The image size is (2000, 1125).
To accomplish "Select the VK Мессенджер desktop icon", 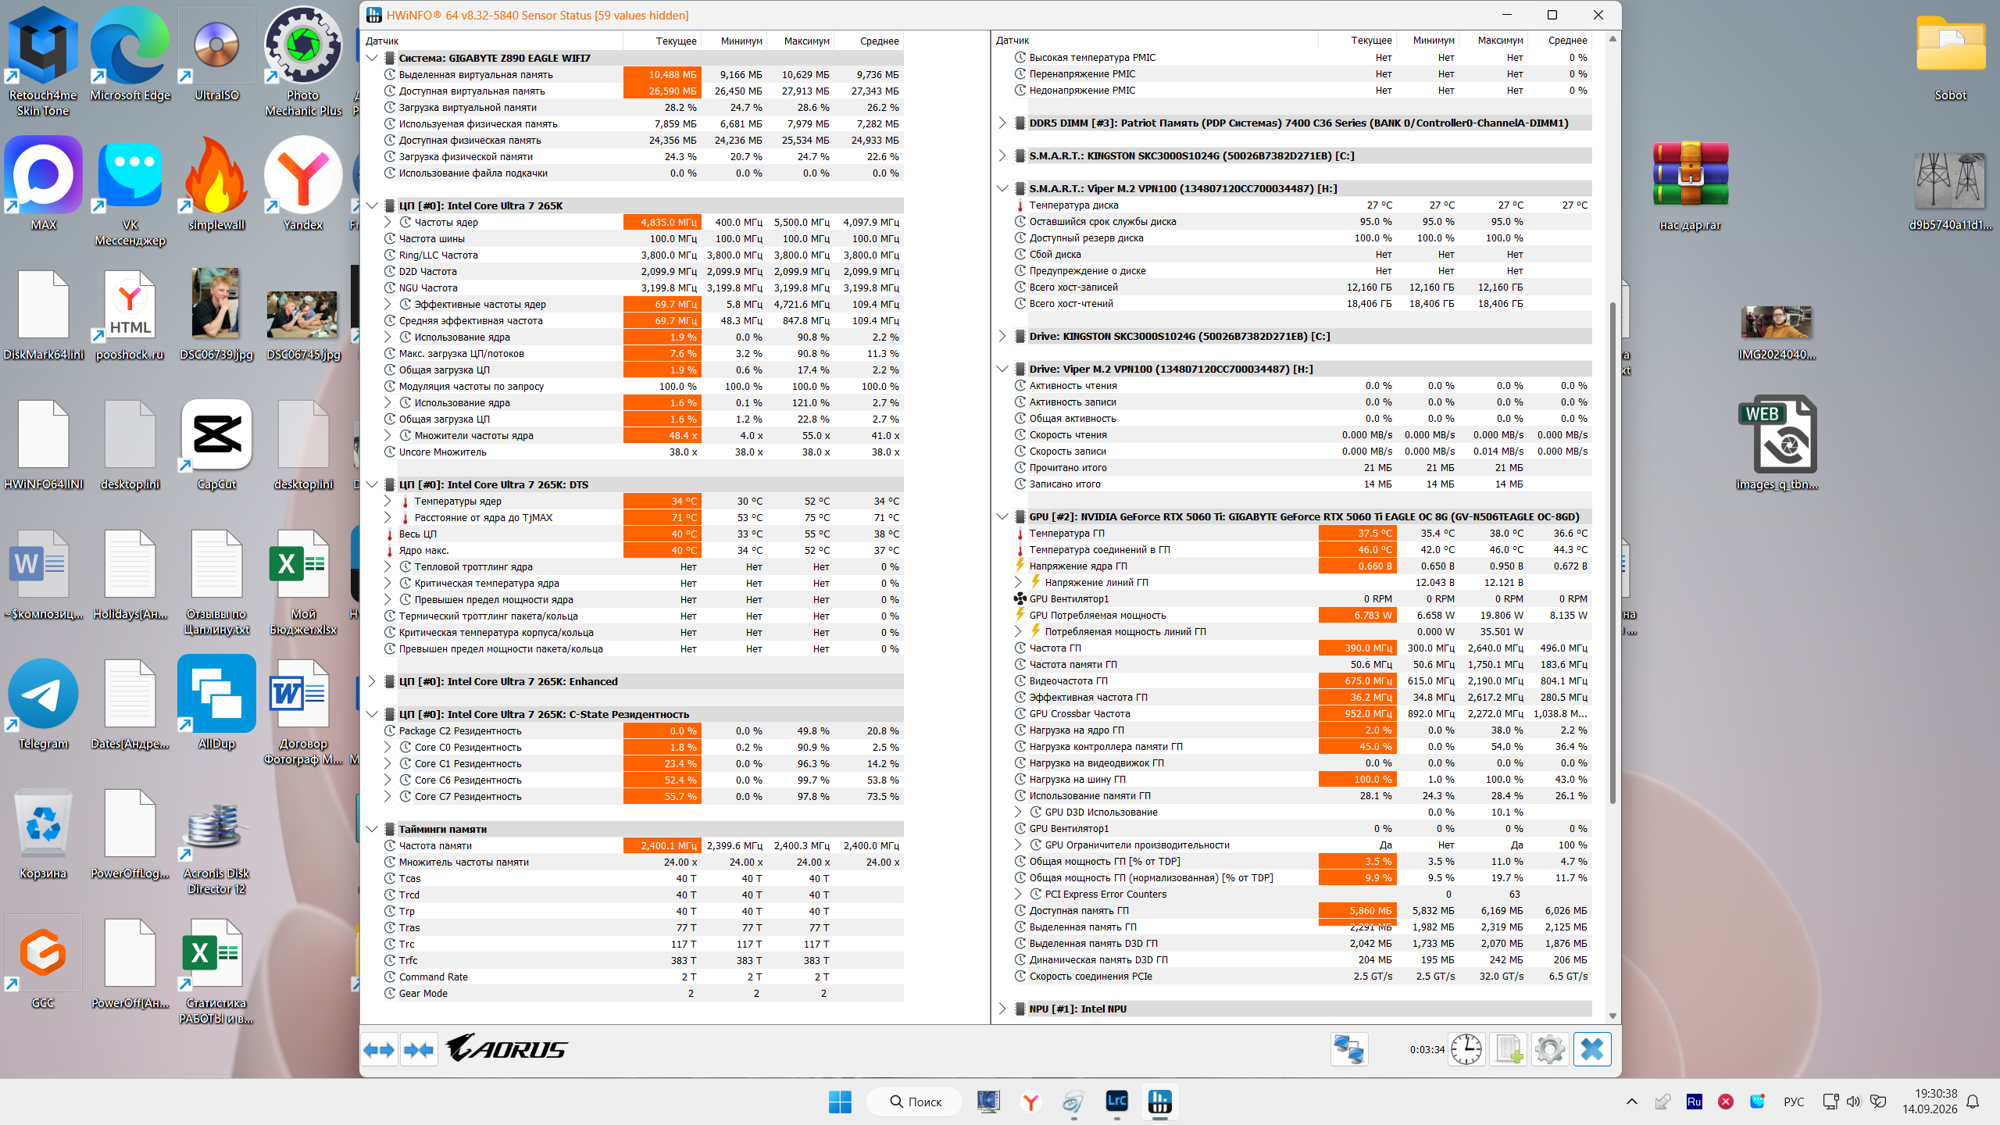I will click(130, 191).
